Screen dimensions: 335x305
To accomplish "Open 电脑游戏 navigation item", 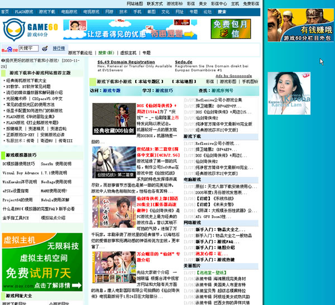I will pyautogui.click(x=69, y=12).
